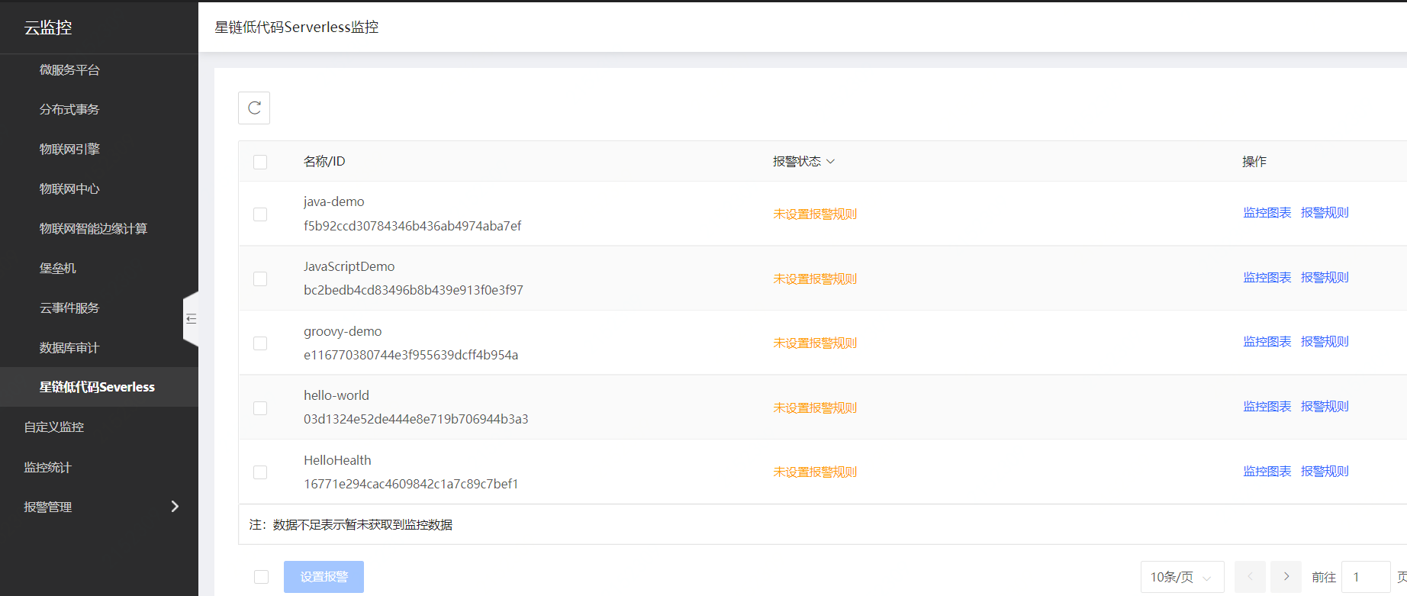
Task: Open 报警规则 for groovy-demo
Action: pos(1325,342)
